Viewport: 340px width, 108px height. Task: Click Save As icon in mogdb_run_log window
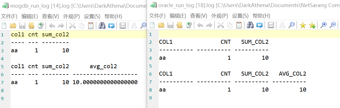tap(31, 26)
